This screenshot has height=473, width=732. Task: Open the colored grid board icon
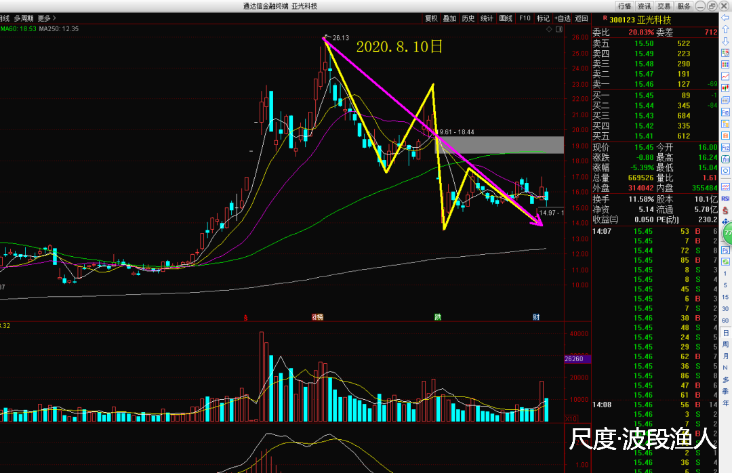click(725, 64)
